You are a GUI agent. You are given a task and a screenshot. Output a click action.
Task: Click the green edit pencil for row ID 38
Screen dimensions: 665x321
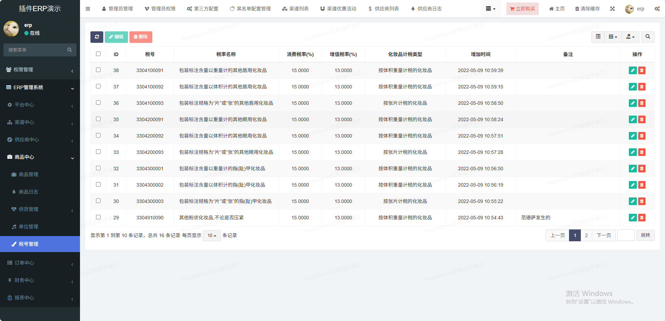[x=633, y=70]
